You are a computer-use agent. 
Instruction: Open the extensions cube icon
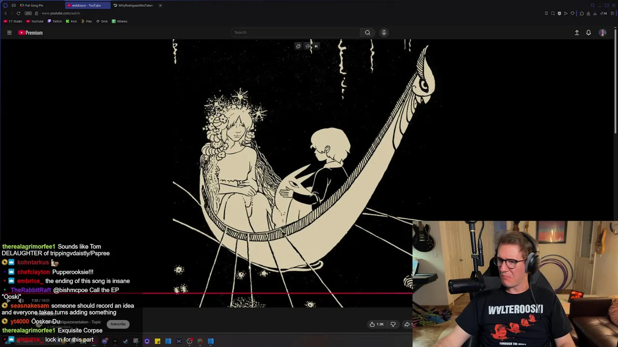pyautogui.click(x=582, y=13)
